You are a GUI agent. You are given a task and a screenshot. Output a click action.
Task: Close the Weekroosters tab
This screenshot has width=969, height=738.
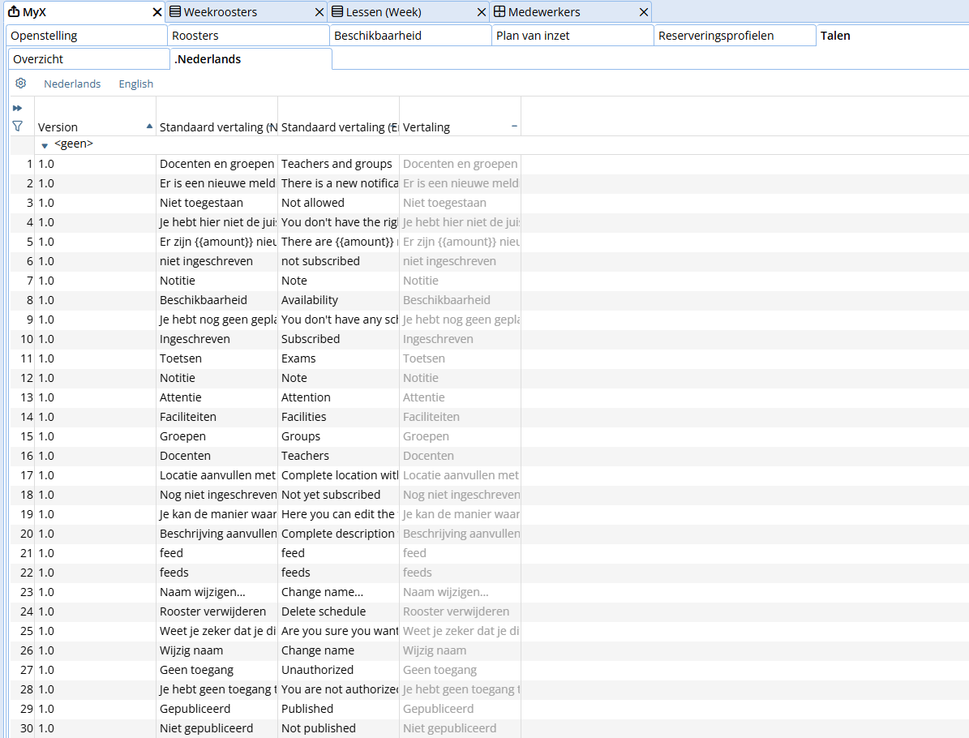coord(319,12)
